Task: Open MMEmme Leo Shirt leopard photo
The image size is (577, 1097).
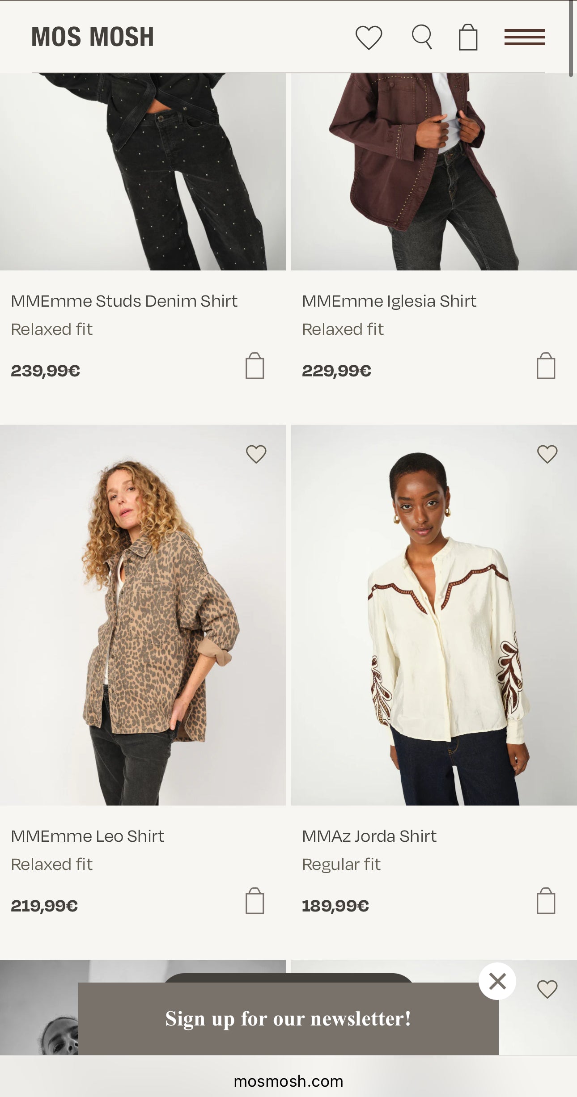Action: click(143, 615)
